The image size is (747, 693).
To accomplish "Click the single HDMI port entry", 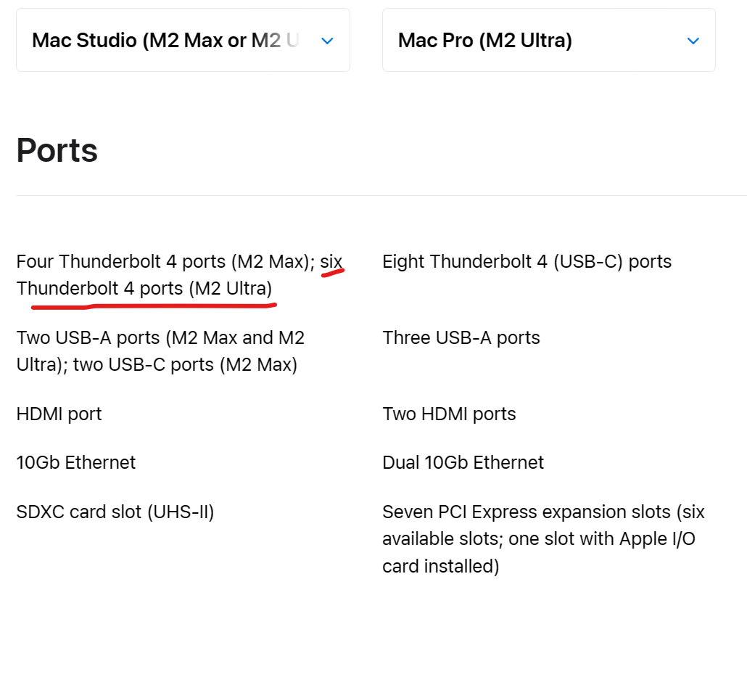I will [x=59, y=414].
